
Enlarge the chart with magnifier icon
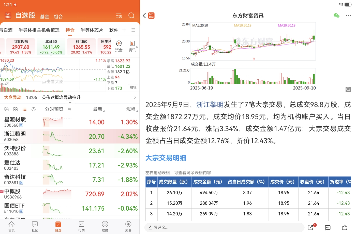[x=348, y=89]
